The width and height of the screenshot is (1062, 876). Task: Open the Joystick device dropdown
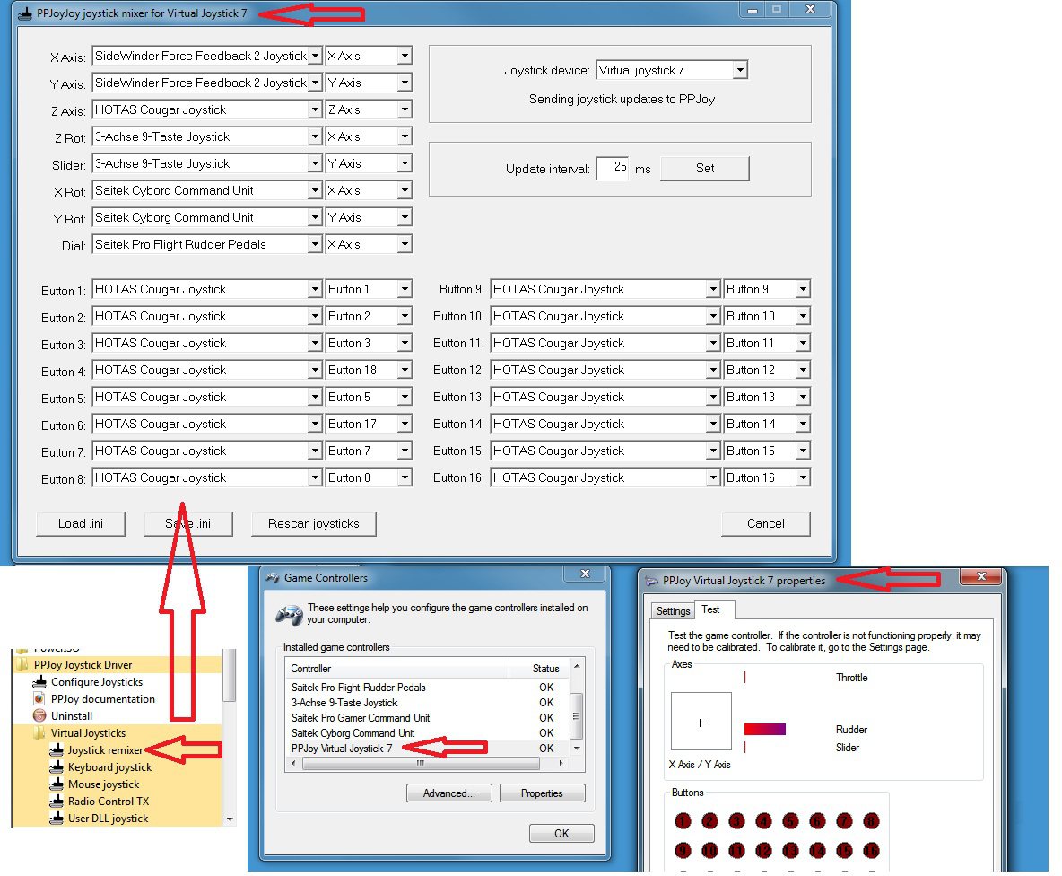(x=740, y=70)
